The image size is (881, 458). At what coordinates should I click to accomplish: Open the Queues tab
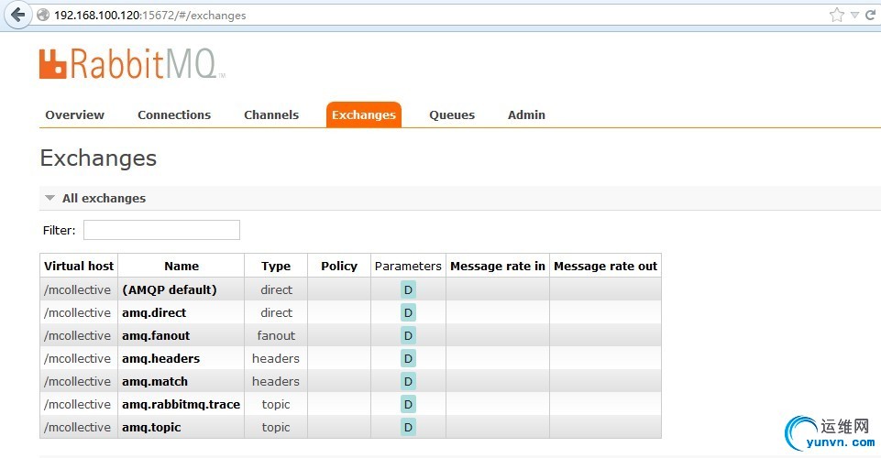tap(452, 115)
